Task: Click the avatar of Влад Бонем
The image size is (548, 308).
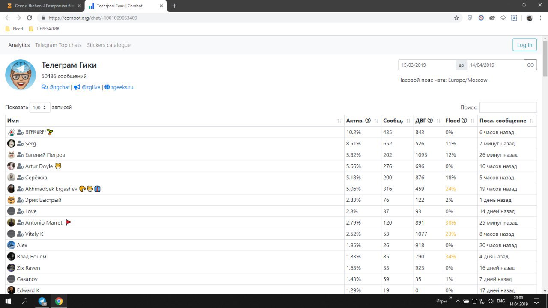Action: pos(11,257)
